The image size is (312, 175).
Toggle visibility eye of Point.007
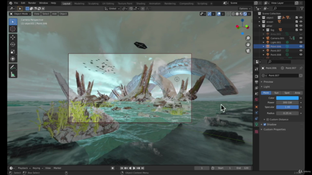pyautogui.click(x=301, y=51)
